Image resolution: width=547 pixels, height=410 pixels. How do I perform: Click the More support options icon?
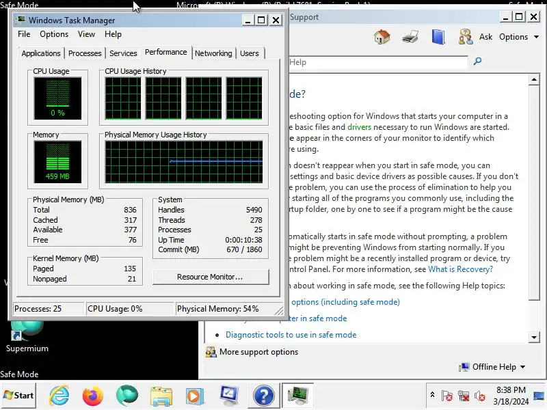(211, 352)
